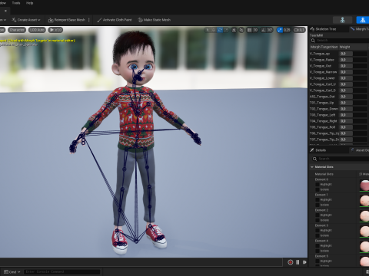Switch to the Asset Details tab
The width and height of the screenshot is (369, 276).
click(x=360, y=150)
